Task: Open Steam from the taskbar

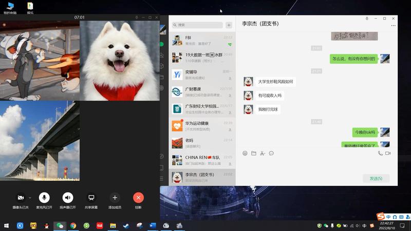Action: (x=126, y=225)
